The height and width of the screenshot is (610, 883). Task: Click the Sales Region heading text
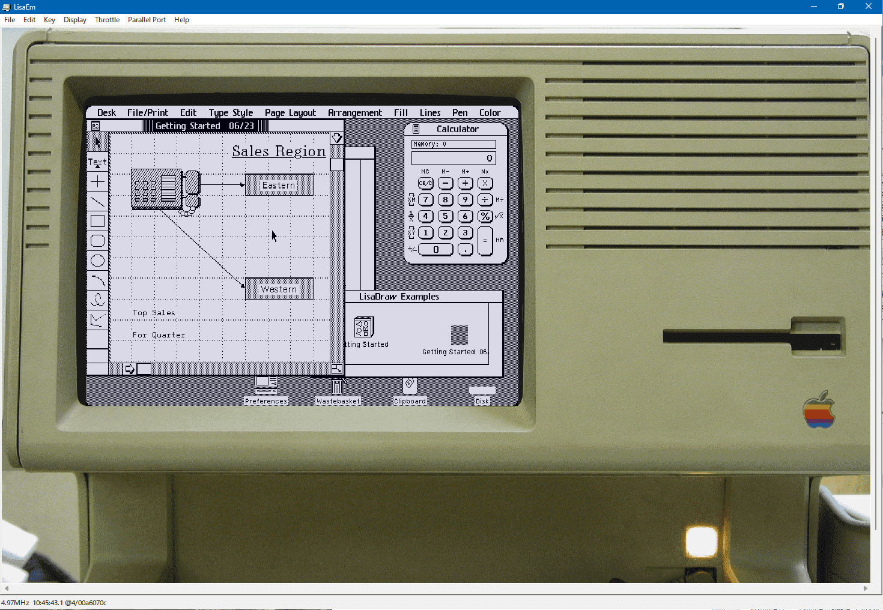279,151
